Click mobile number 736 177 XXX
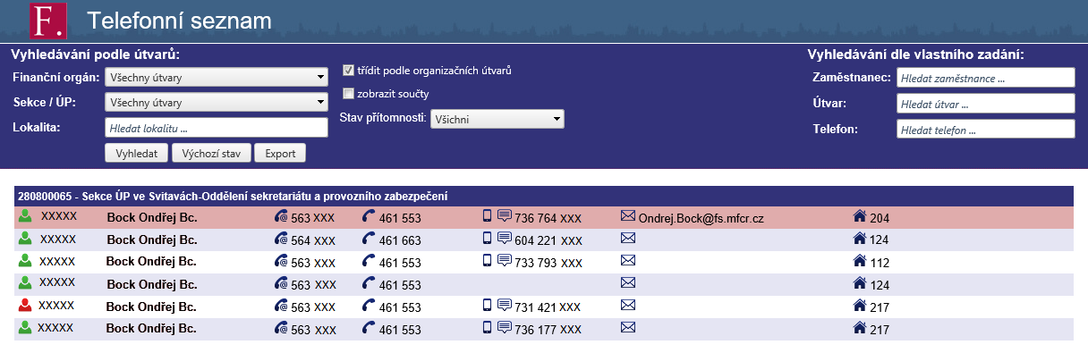Image resolution: width=1088 pixels, height=353 pixels. tap(548, 330)
